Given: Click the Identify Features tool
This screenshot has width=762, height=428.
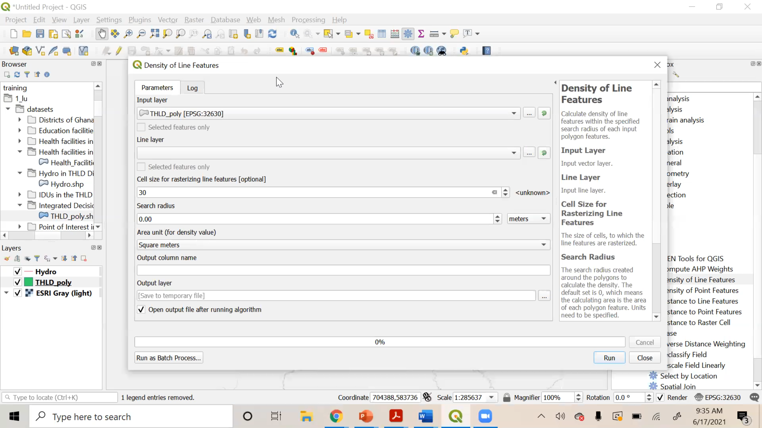Looking at the screenshot, I should point(294,34).
